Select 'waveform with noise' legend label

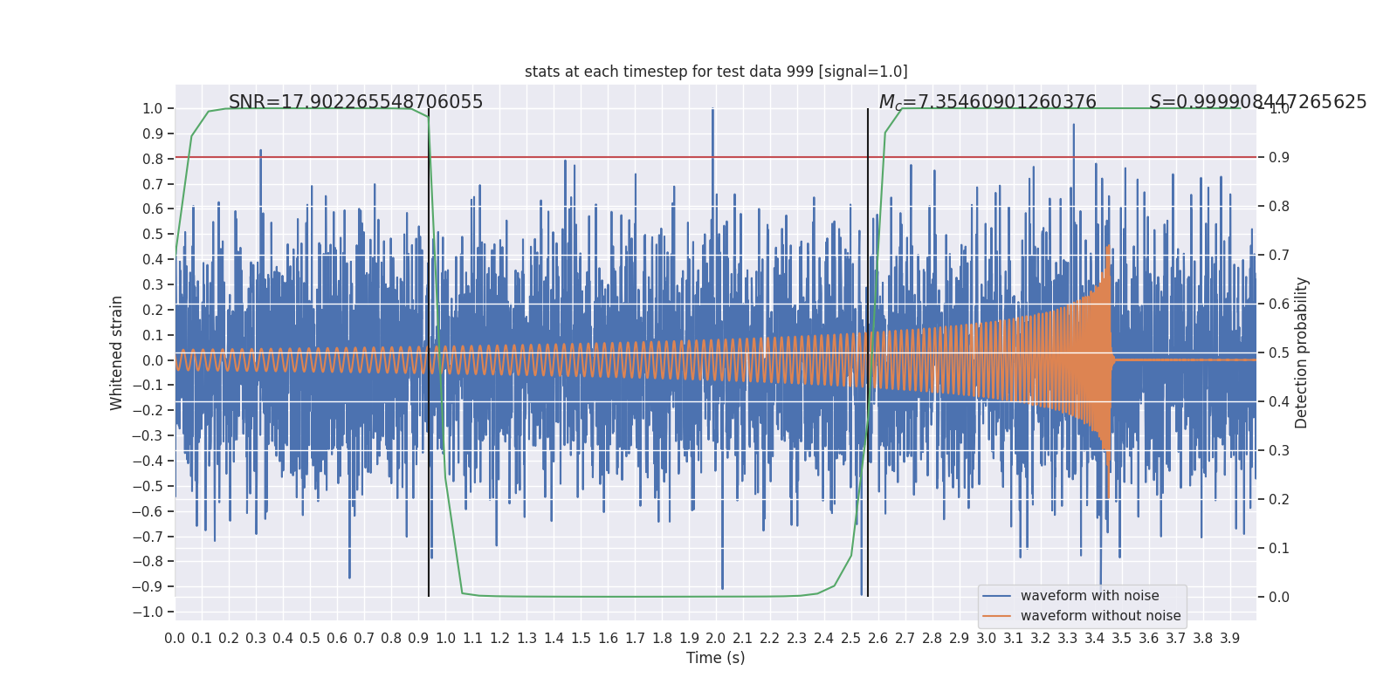pyautogui.click(x=1090, y=596)
